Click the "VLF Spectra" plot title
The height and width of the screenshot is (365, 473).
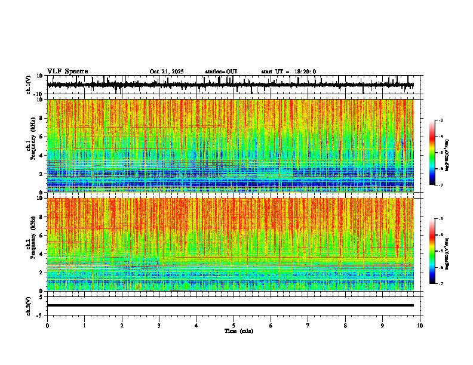[67, 71]
